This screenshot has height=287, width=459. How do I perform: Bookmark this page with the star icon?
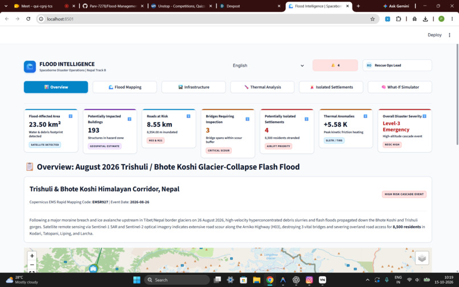[x=372, y=19]
